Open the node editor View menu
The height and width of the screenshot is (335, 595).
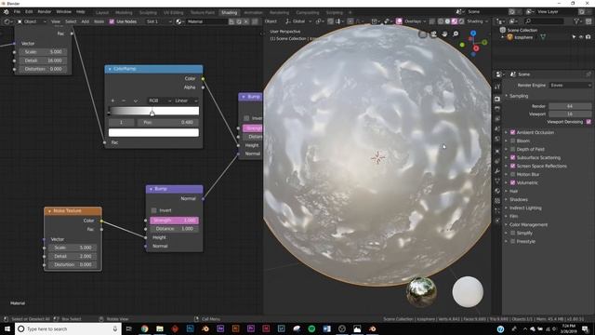coord(56,21)
